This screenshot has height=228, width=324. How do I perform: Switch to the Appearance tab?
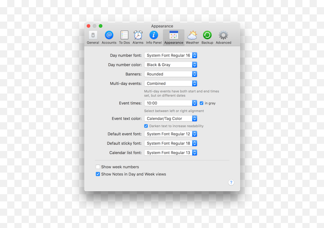(x=174, y=37)
